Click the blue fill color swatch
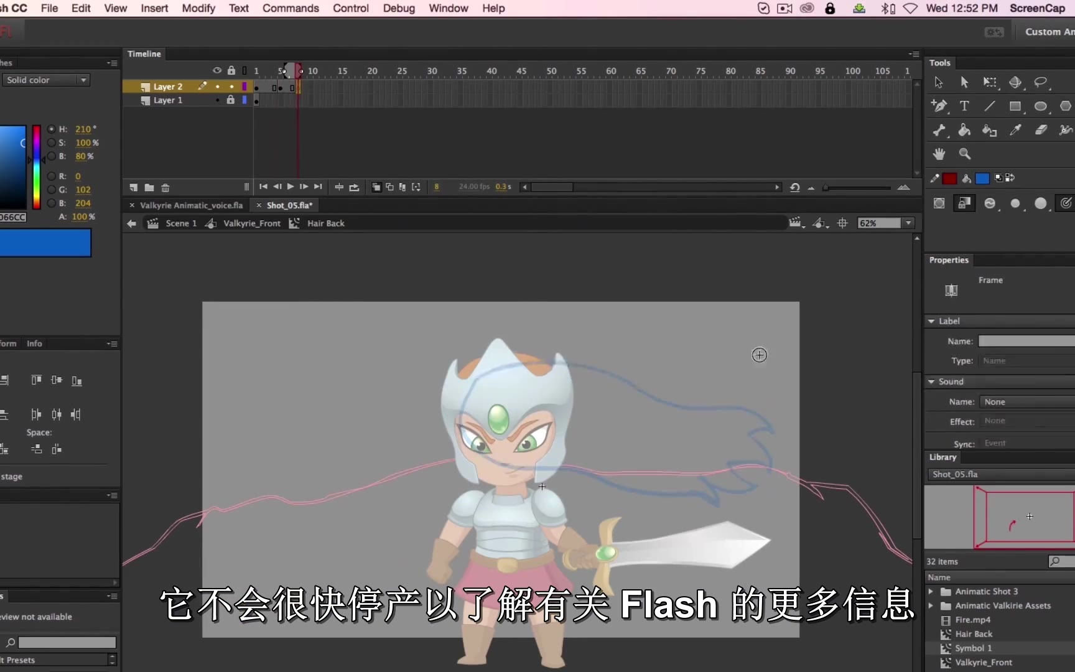 [x=982, y=179]
